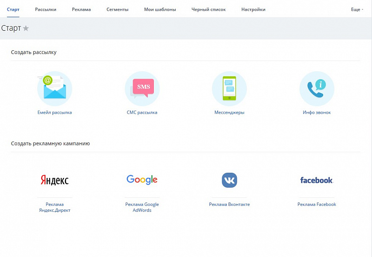This screenshot has width=372, height=257.
Task: Click the Яндекс logo
Action: (54, 180)
